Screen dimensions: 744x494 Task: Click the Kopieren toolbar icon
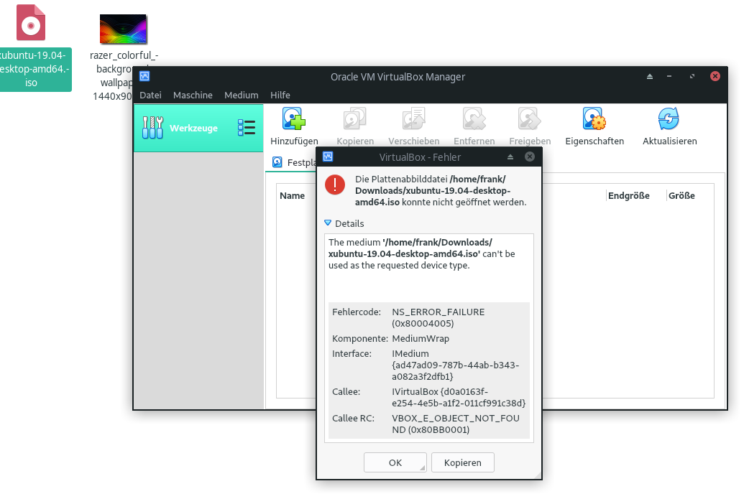click(x=354, y=119)
